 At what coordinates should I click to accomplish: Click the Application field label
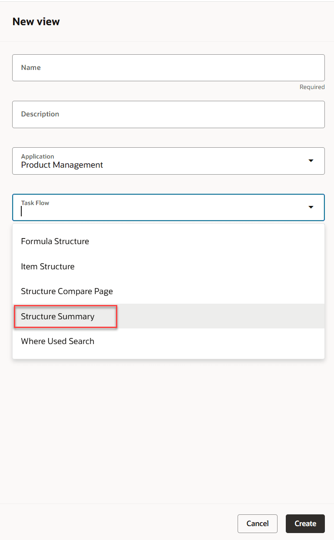click(x=38, y=156)
